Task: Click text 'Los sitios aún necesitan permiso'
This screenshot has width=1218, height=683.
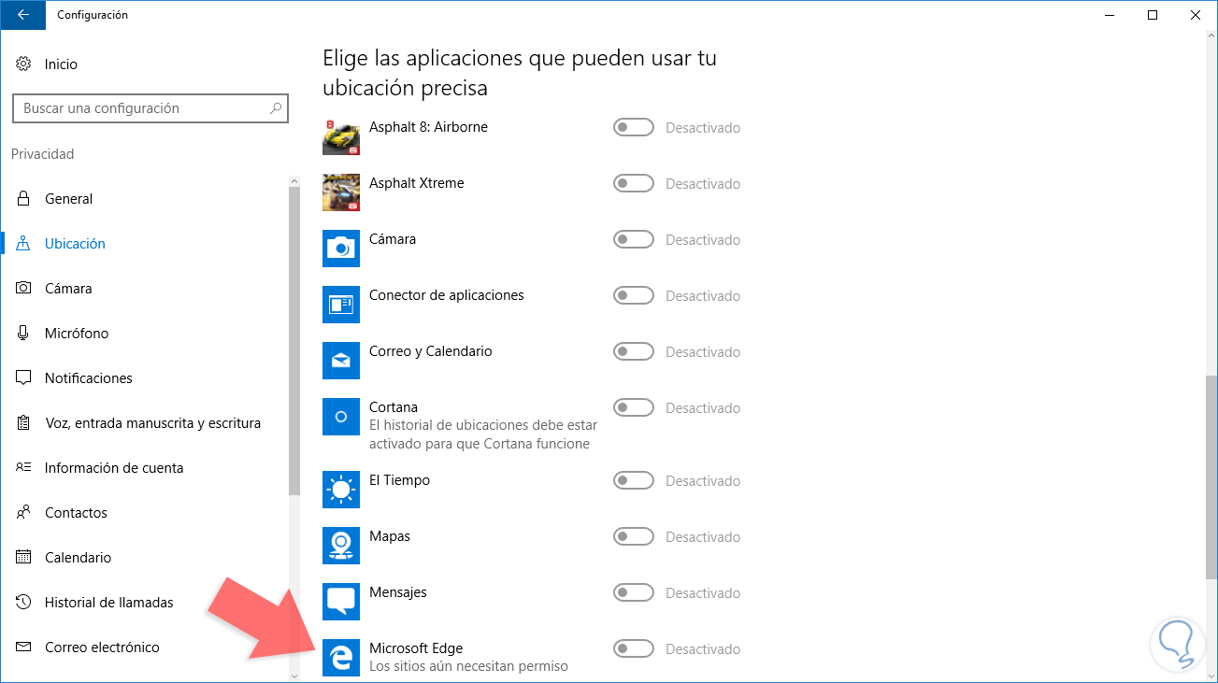Action: coord(468,666)
